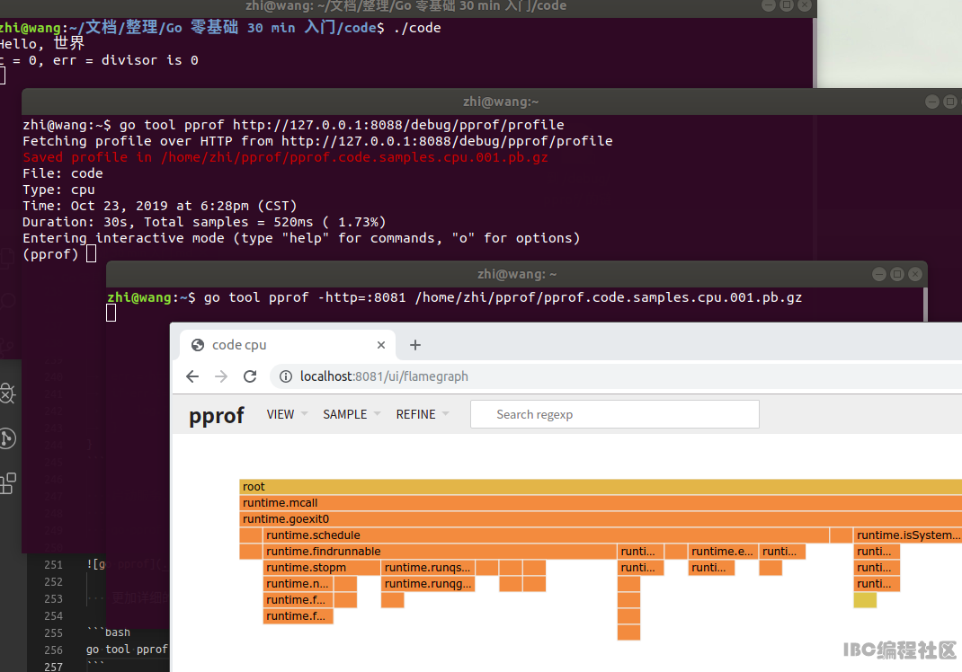This screenshot has height=672, width=962.
Task: Click the localhost:8081/ui/flamegraph address bar
Action: [x=615, y=376]
